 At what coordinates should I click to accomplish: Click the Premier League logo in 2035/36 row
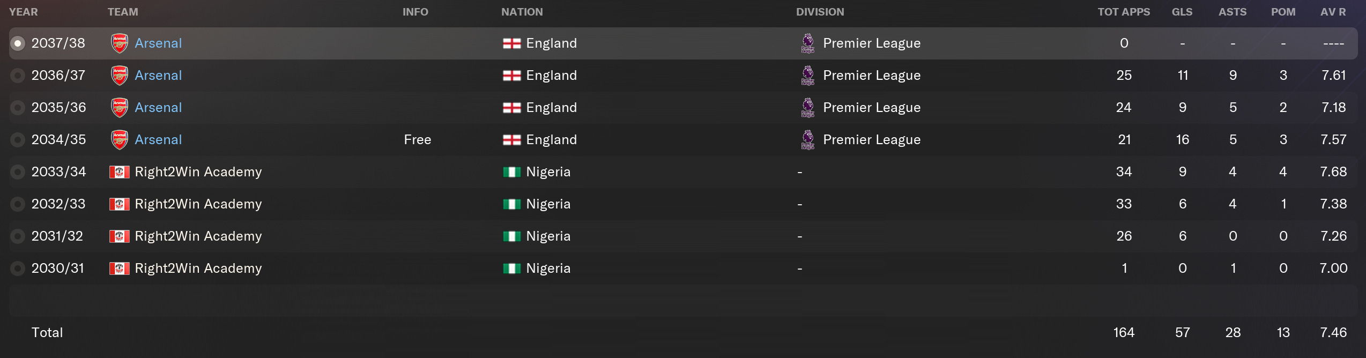[x=807, y=108]
